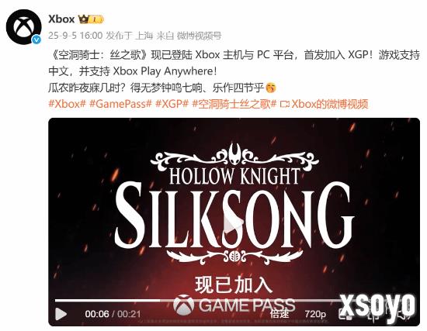
Task: Click the 00:06 / 00:21 time display
Action: [x=113, y=314]
